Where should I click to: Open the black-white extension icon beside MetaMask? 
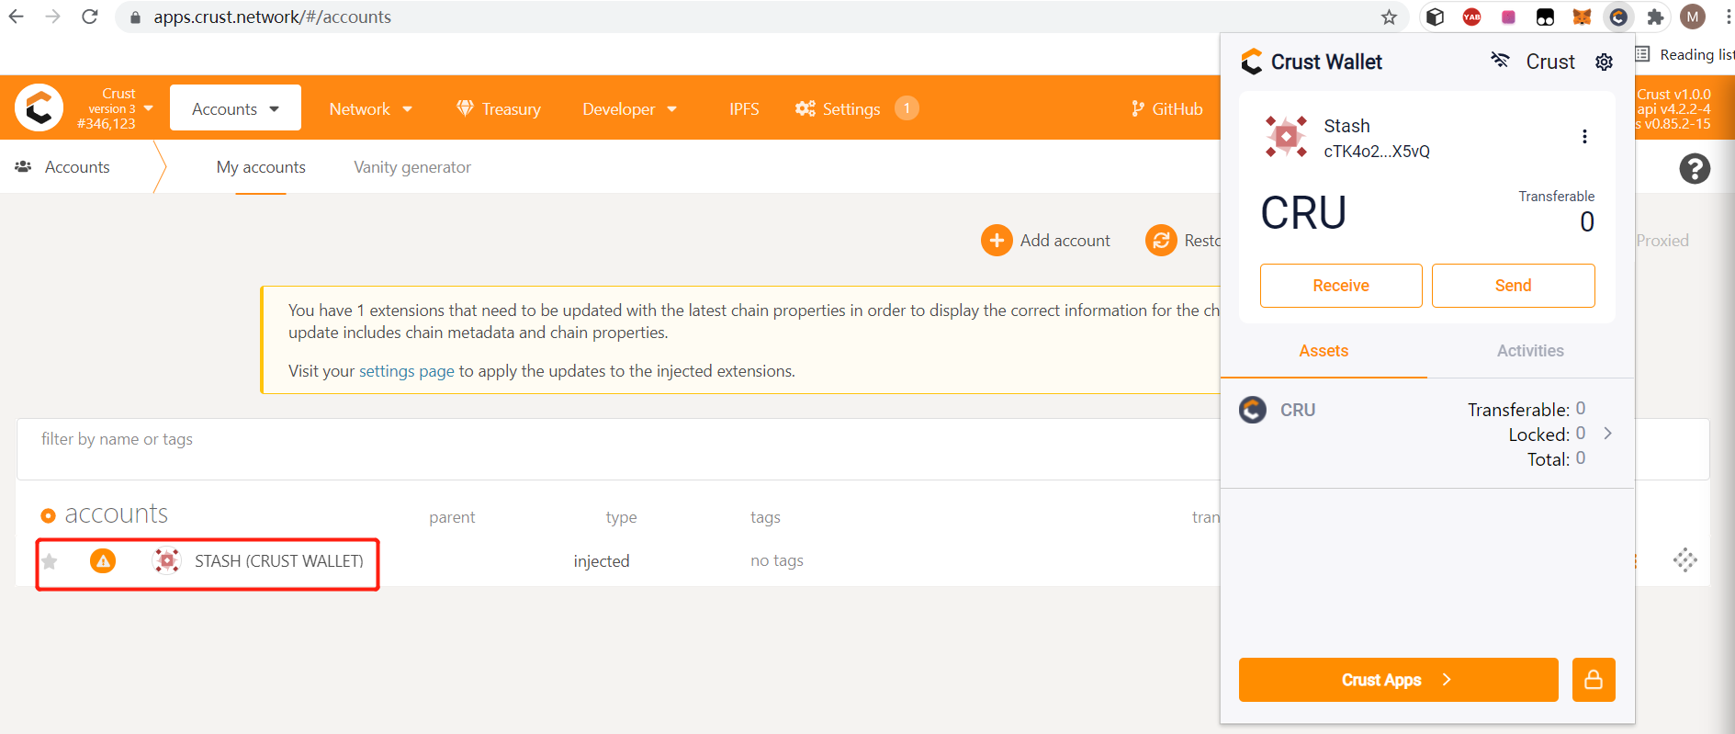pyautogui.click(x=1545, y=17)
